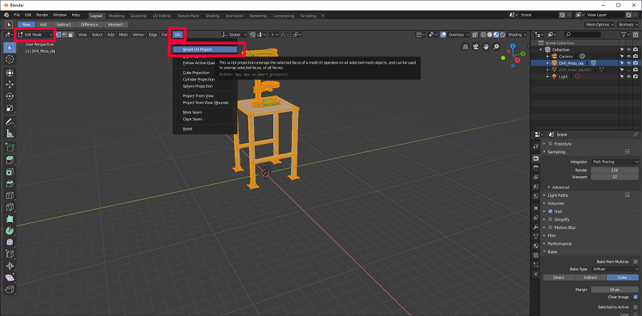Select the Poly Build tool
642x316 pixels.
coord(10,218)
